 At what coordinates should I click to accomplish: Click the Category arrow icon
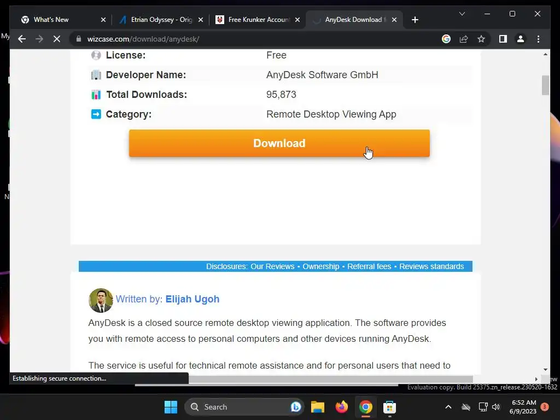pyautogui.click(x=96, y=114)
